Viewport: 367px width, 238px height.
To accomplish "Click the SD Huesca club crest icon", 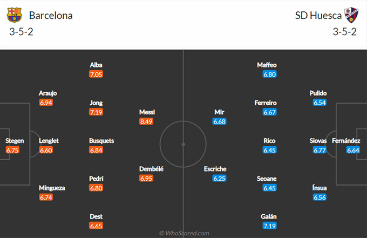I will point(351,15).
